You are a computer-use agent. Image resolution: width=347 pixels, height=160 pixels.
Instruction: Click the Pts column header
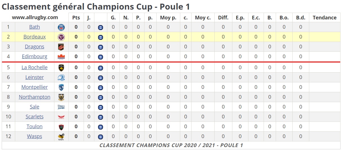pyautogui.click(x=76, y=18)
